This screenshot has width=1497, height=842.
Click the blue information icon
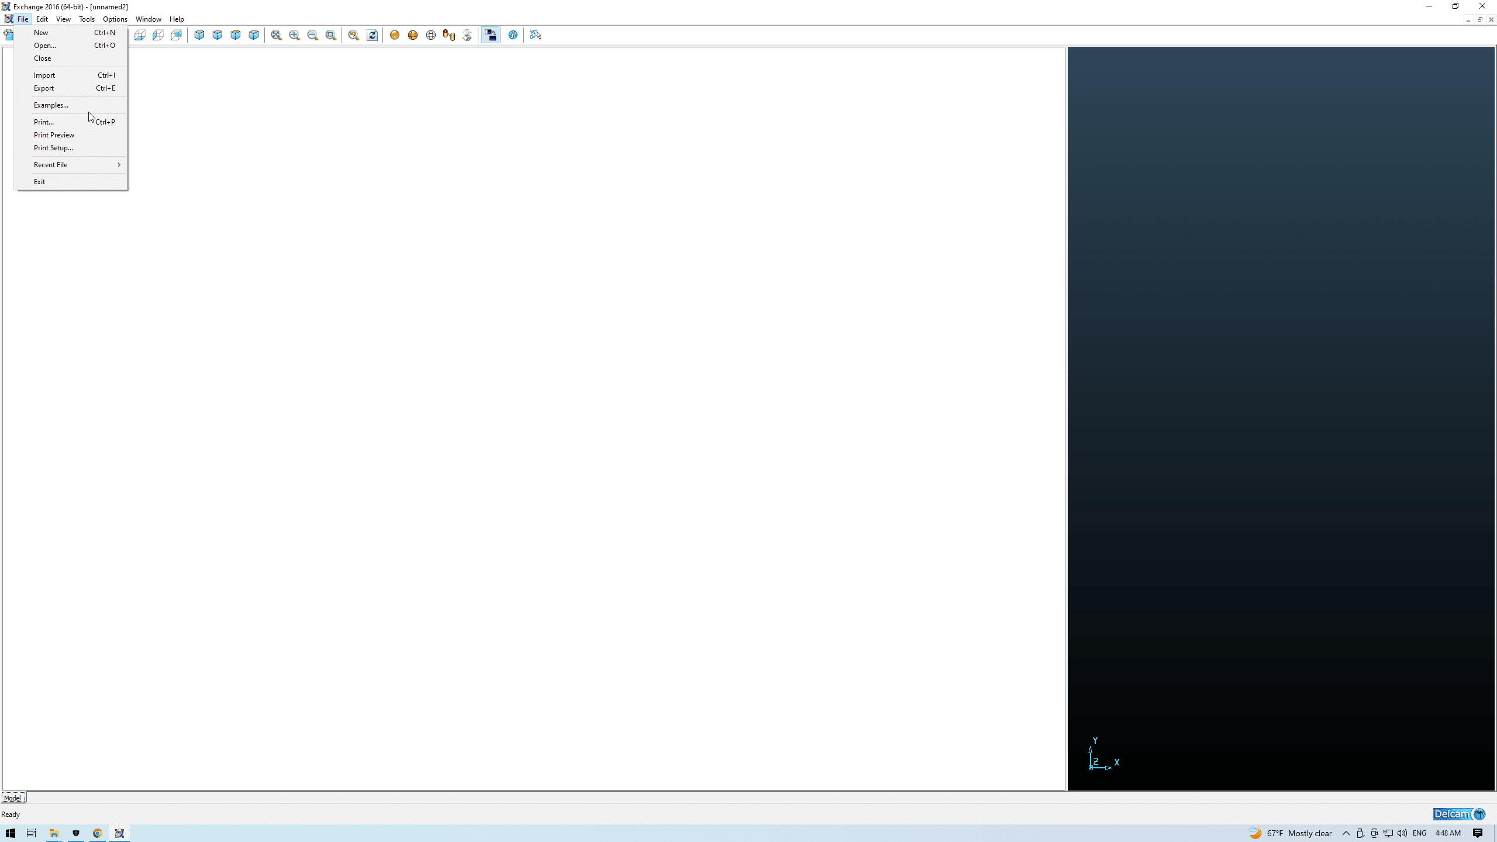(513, 35)
